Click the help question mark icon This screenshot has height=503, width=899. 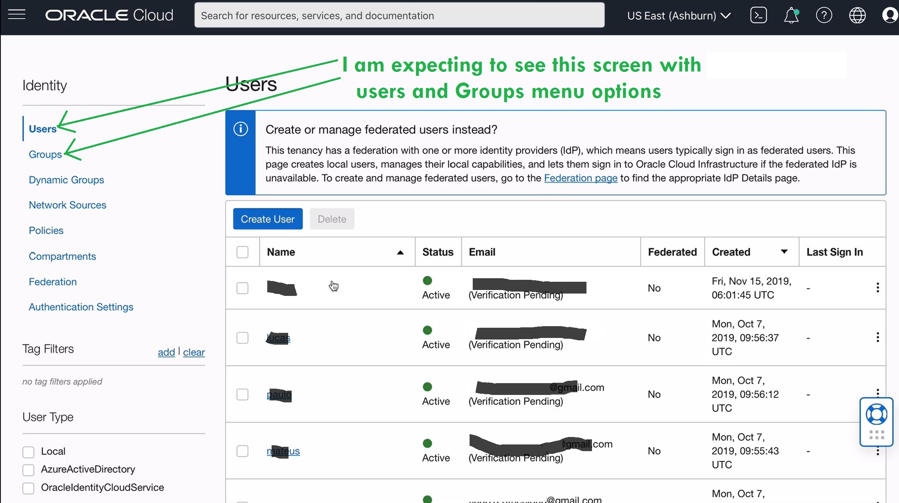[x=824, y=15]
